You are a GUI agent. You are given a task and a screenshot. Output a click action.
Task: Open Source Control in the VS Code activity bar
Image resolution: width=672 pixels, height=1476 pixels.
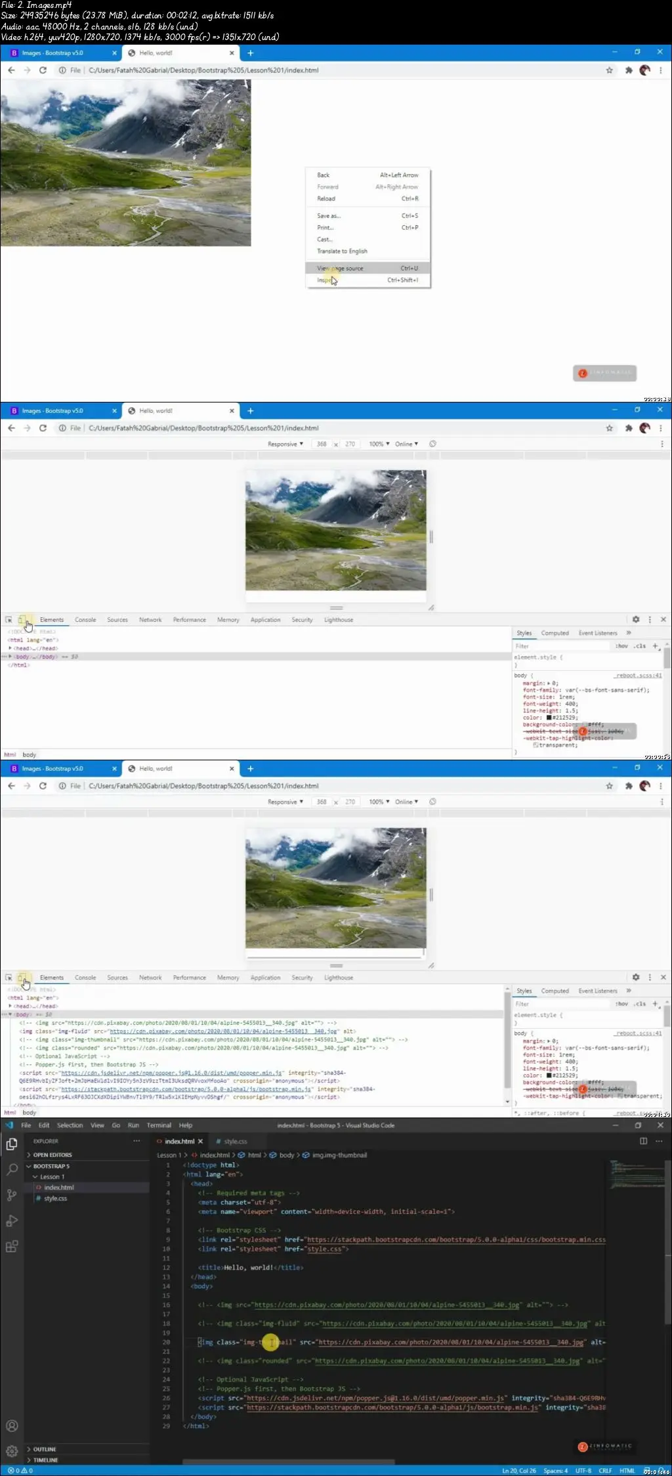tap(12, 1195)
